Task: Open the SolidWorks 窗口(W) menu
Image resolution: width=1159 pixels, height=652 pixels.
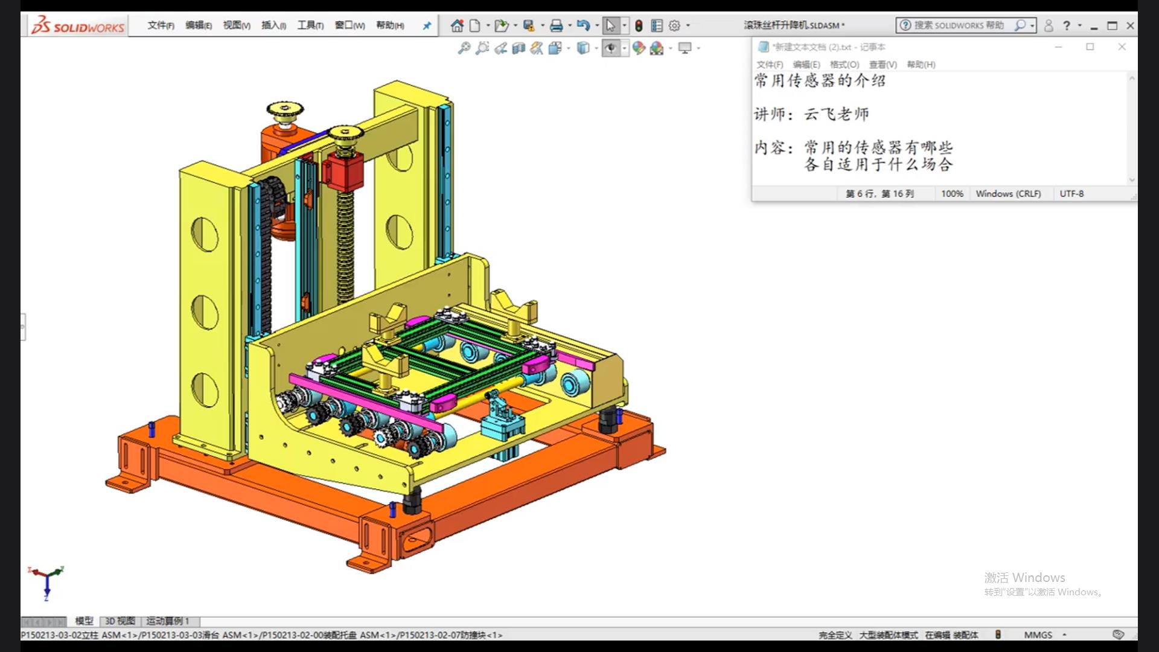Action: [350, 25]
